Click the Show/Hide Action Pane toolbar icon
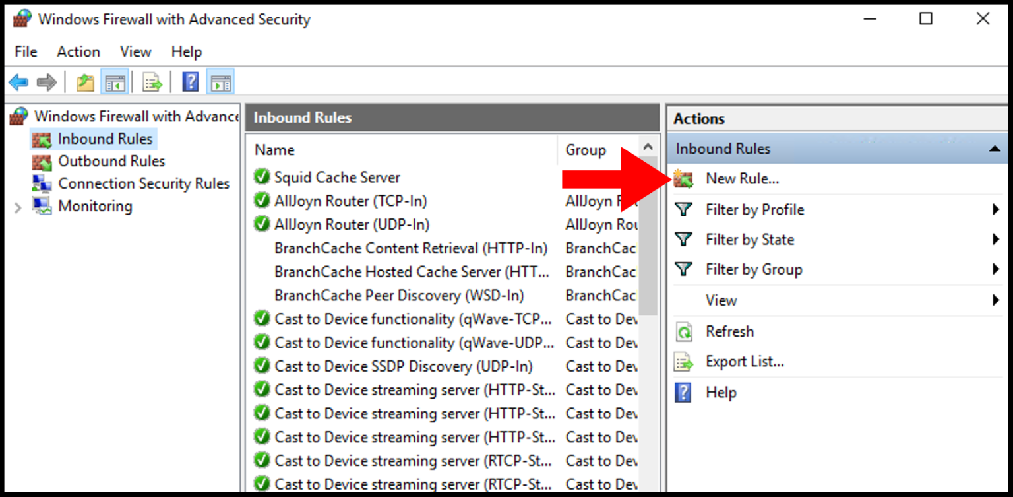The image size is (1013, 497). (x=220, y=82)
